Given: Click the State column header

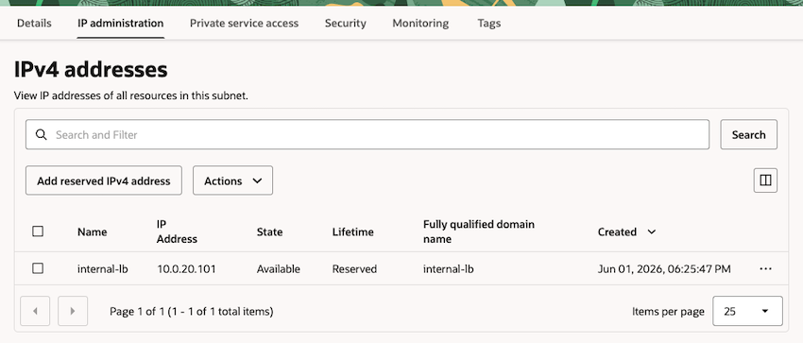Looking at the screenshot, I should tap(269, 232).
